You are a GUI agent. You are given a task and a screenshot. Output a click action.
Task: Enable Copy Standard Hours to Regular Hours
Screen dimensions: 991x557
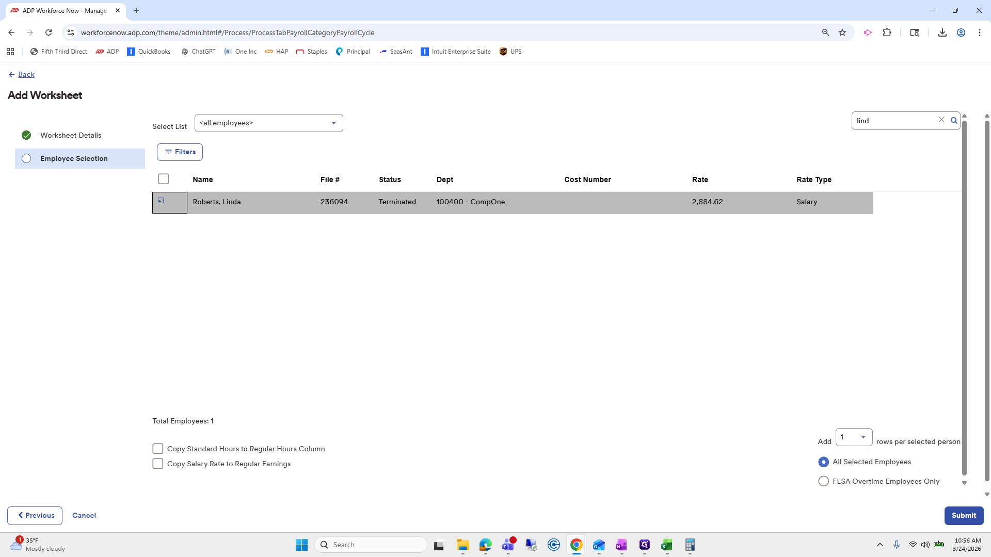point(158,449)
